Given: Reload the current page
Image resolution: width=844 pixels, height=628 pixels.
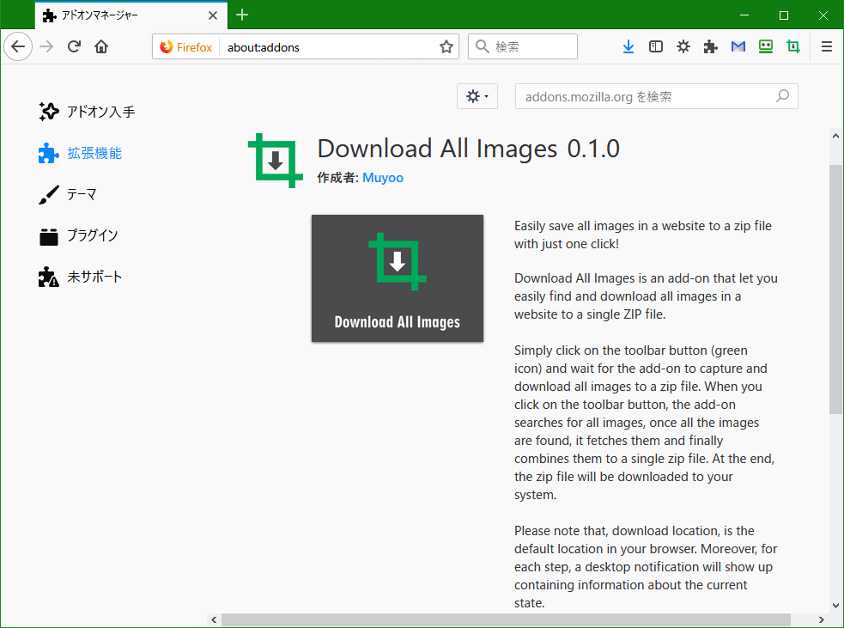Looking at the screenshot, I should pos(74,47).
